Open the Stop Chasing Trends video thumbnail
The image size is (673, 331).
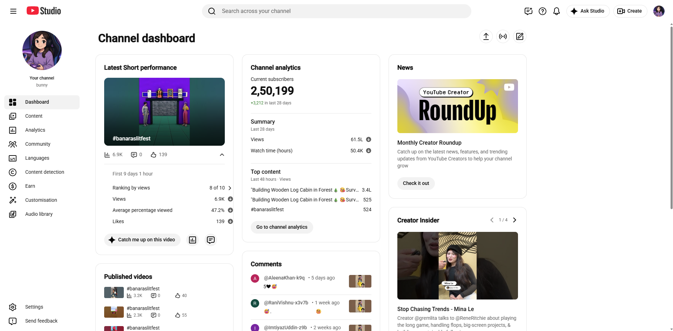[x=458, y=266]
